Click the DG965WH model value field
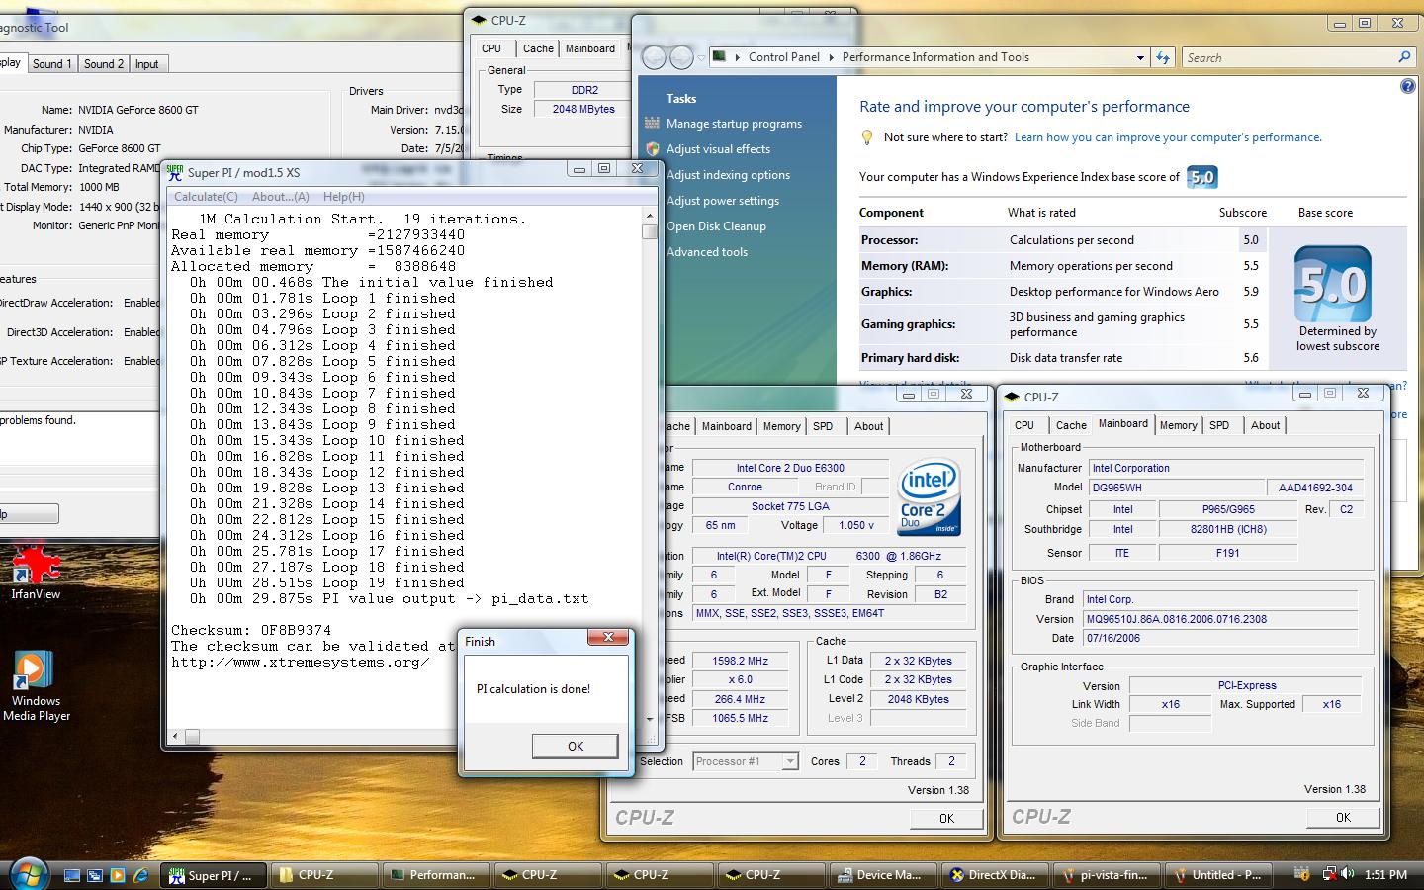1424x890 pixels. pos(1176,488)
